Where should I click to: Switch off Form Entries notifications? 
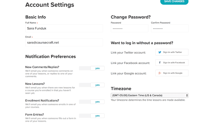(x=92, y=116)
